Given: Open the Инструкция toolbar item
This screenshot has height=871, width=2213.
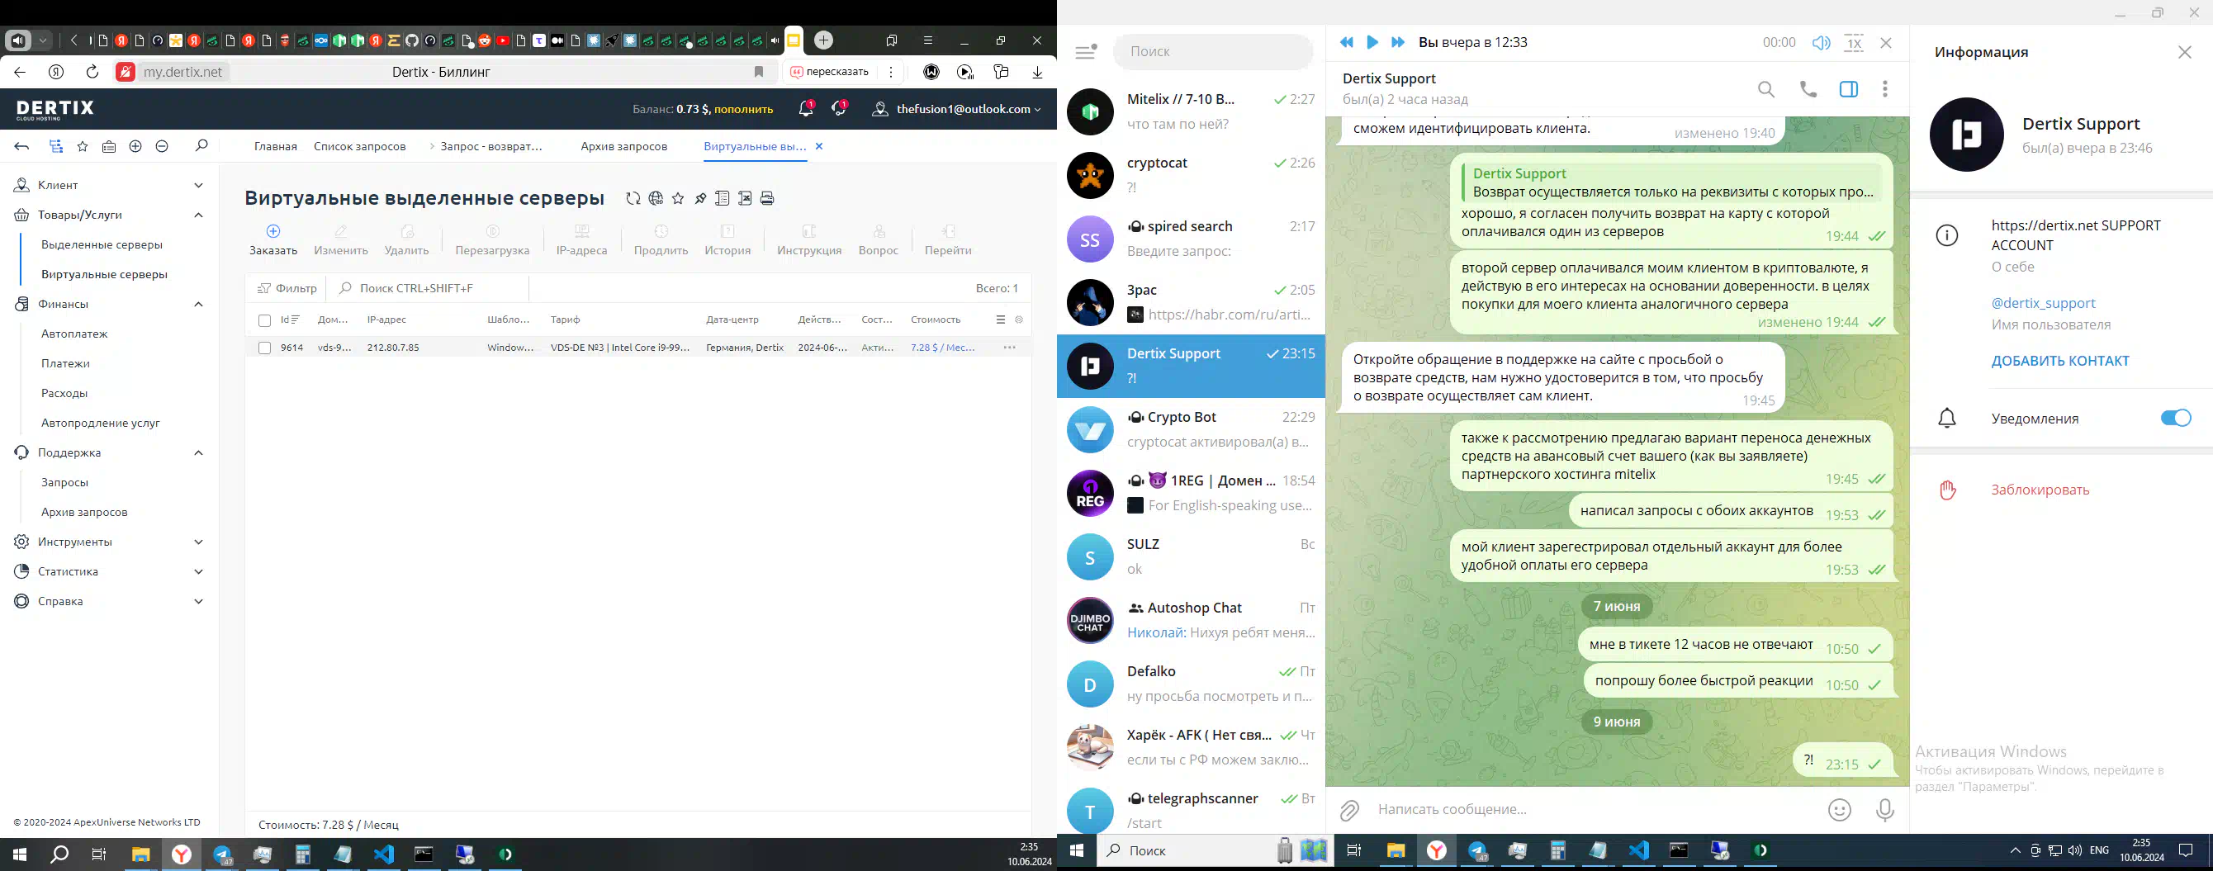Looking at the screenshot, I should click(x=809, y=239).
